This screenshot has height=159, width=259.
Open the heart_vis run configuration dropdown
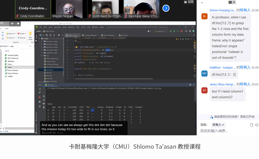click(160, 31)
